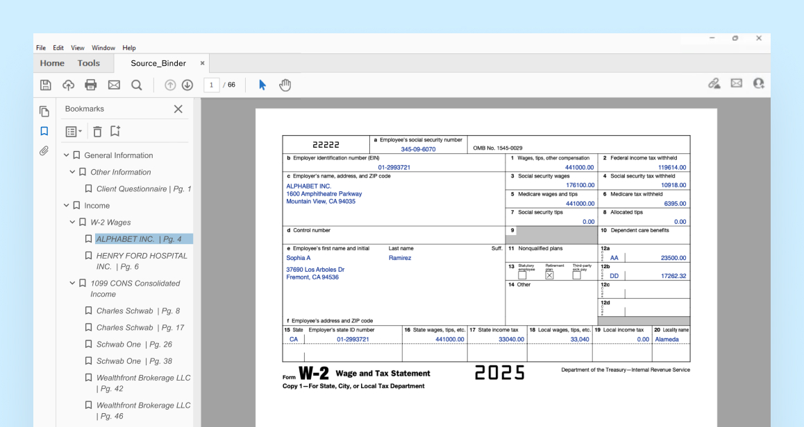Go to Schwab One Pg. 38 bookmark
The image size is (804, 427).
point(134,361)
